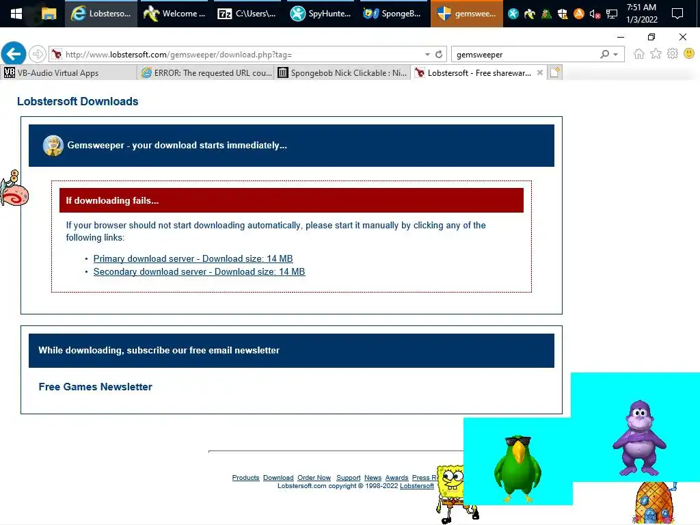Click the taskbar clock showing 7:51 AM
The height and width of the screenshot is (525, 700).
pos(641,14)
